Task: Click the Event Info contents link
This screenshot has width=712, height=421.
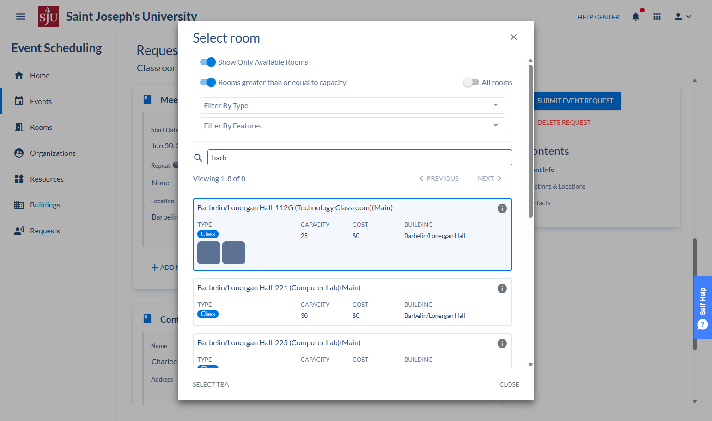Action: [x=544, y=170]
